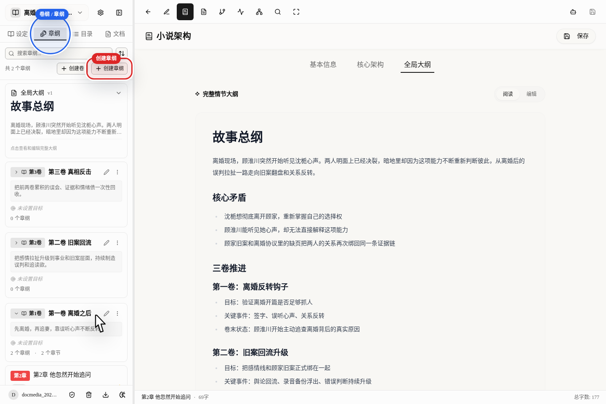Open more options for 第一卷 离婚之后
This screenshot has height=404, width=606.
(x=117, y=314)
